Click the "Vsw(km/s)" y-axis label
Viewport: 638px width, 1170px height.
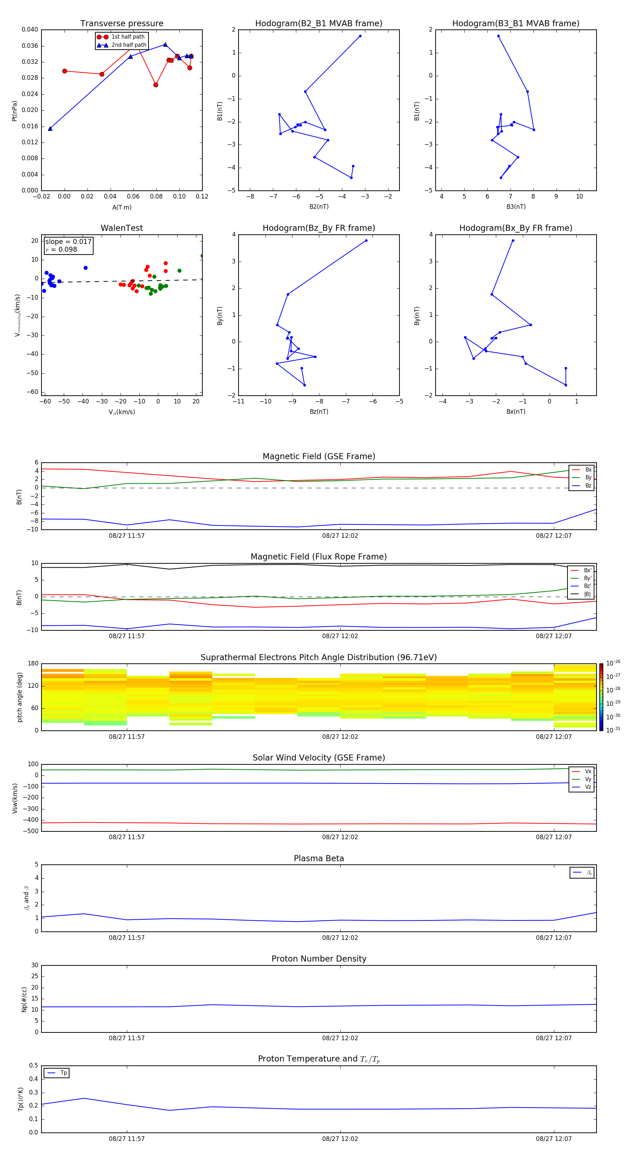[x=15, y=798]
